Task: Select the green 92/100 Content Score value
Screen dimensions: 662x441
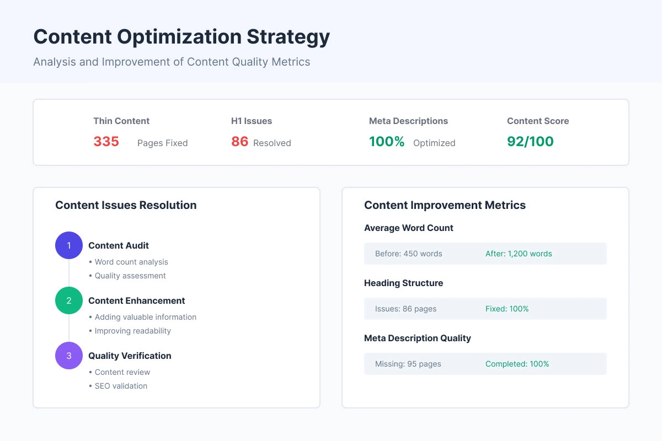Action: pyautogui.click(x=530, y=141)
